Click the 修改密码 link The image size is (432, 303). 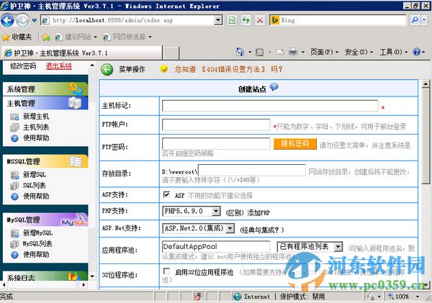23,66
